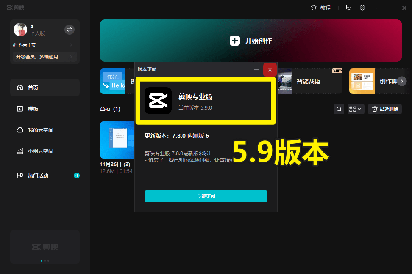
Task: Open the settings gear in the title bar
Action: tap(362, 8)
